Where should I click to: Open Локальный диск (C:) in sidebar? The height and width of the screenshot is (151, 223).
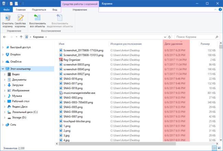pos(25,112)
